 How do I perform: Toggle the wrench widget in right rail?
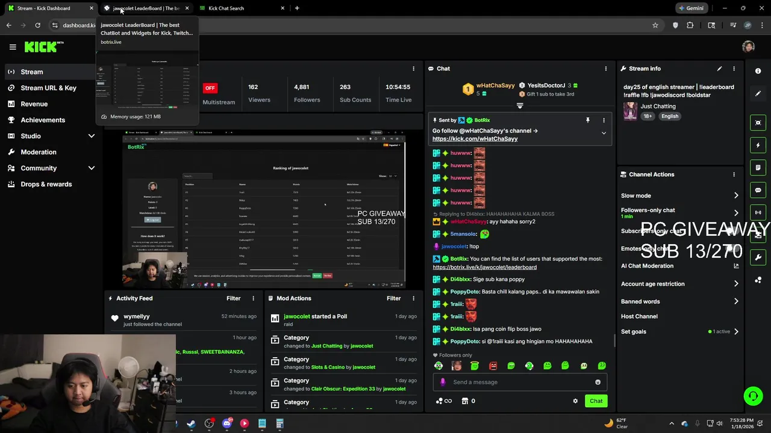pyautogui.click(x=758, y=257)
